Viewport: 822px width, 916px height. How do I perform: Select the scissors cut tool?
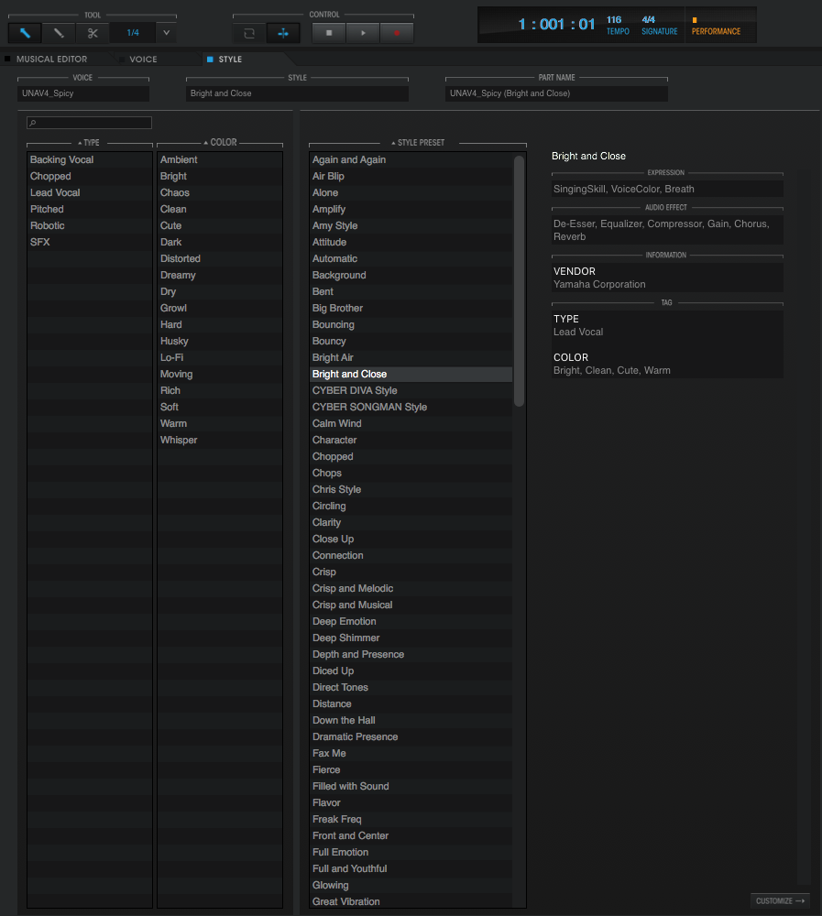click(x=93, y=33)
